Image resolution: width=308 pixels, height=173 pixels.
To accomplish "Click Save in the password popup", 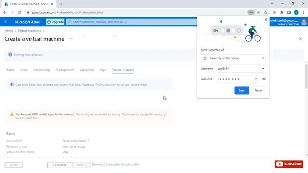I will pyautogui.click(x=242, y=90).
